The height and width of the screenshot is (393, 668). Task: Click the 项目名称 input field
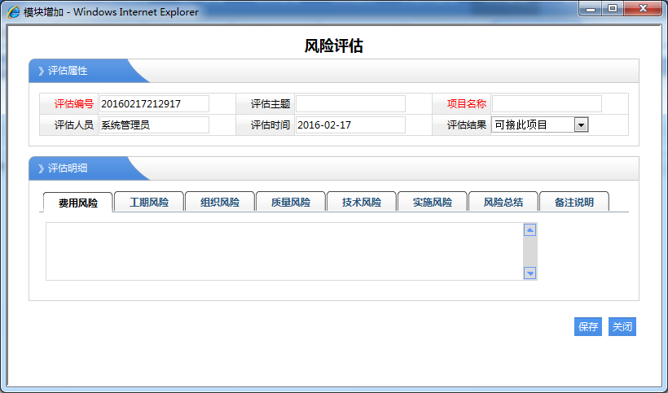pyautogui.click(x=547, y=103)
